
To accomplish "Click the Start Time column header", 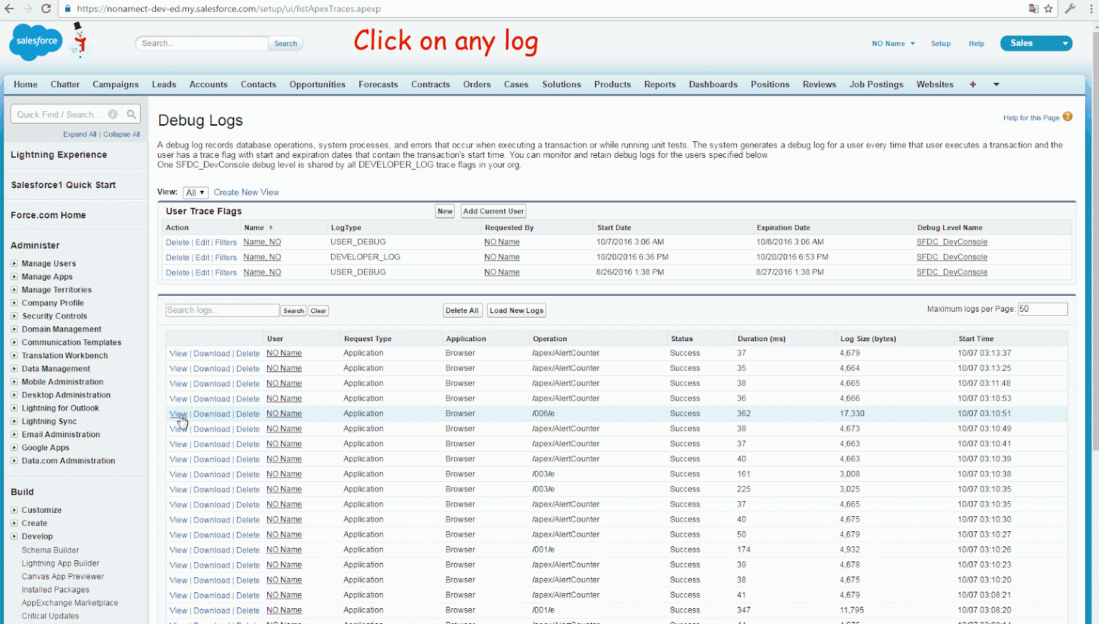I will [x=976, y=338].
